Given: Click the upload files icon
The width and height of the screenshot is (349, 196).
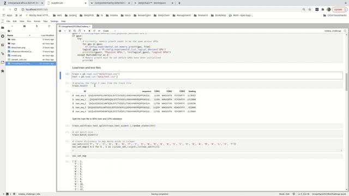Looking at the screenshot, I should [x=37, y=26].
